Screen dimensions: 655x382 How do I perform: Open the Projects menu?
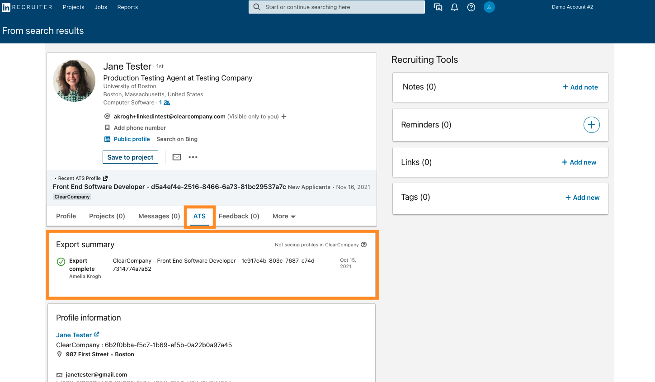point(74,7)
